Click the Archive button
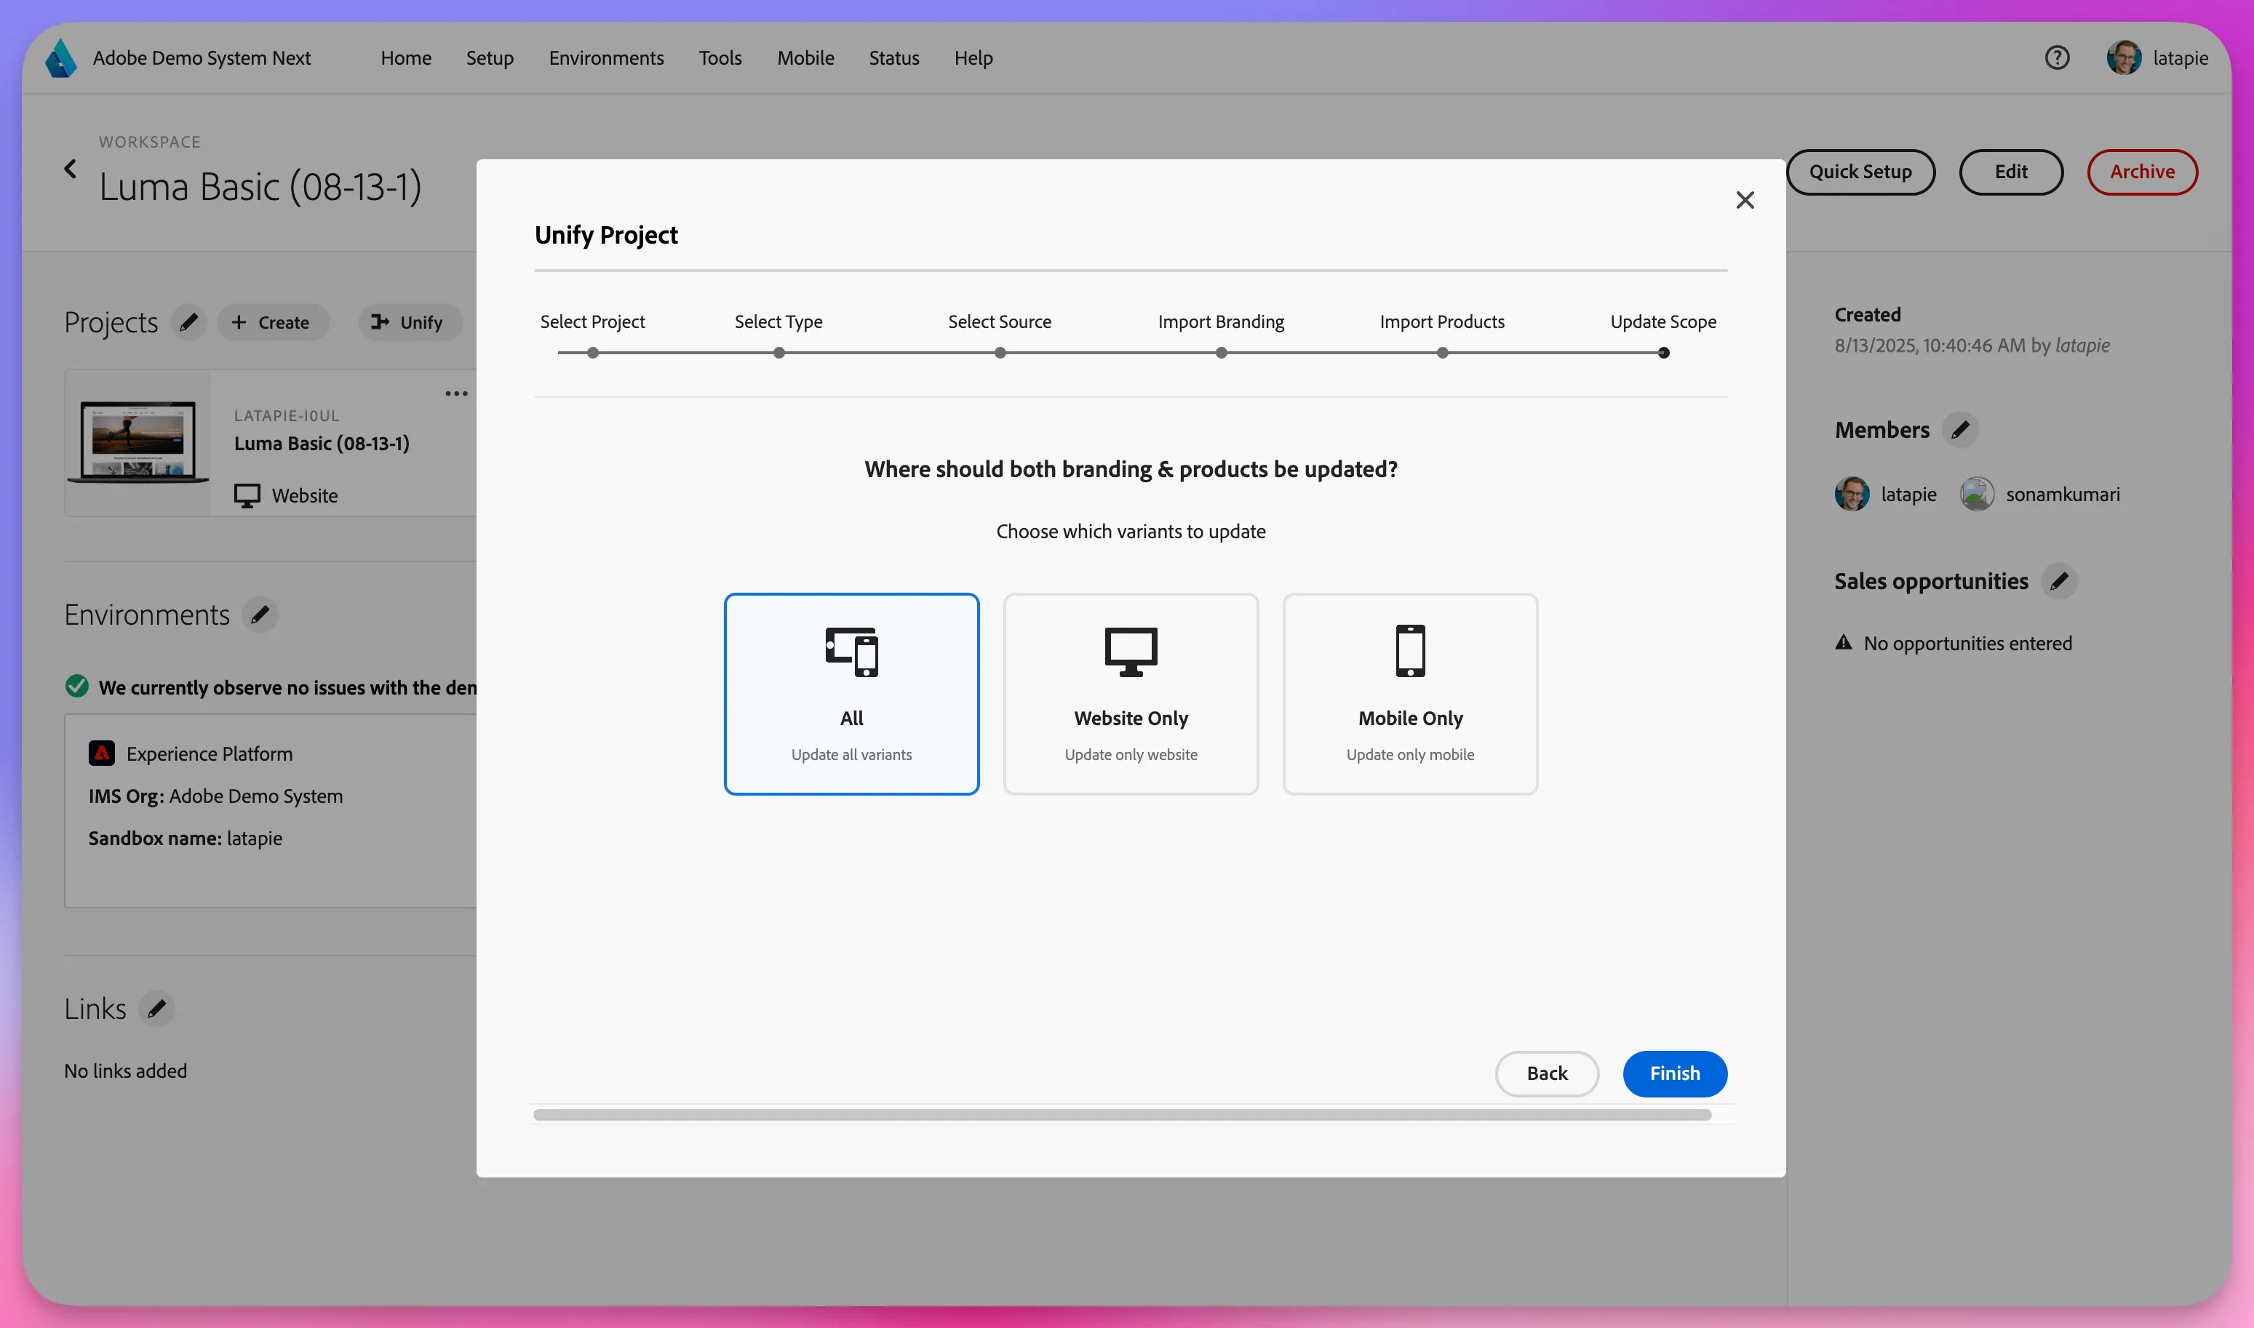Screen dimensions: 2254x1328 click(2142, 172)
